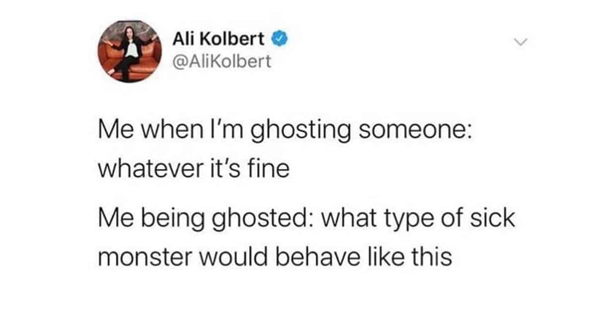Viewport: 596px width, 313px height.
Task: Open Ali Kolbert's profile picture
Action: click(130, 52)
